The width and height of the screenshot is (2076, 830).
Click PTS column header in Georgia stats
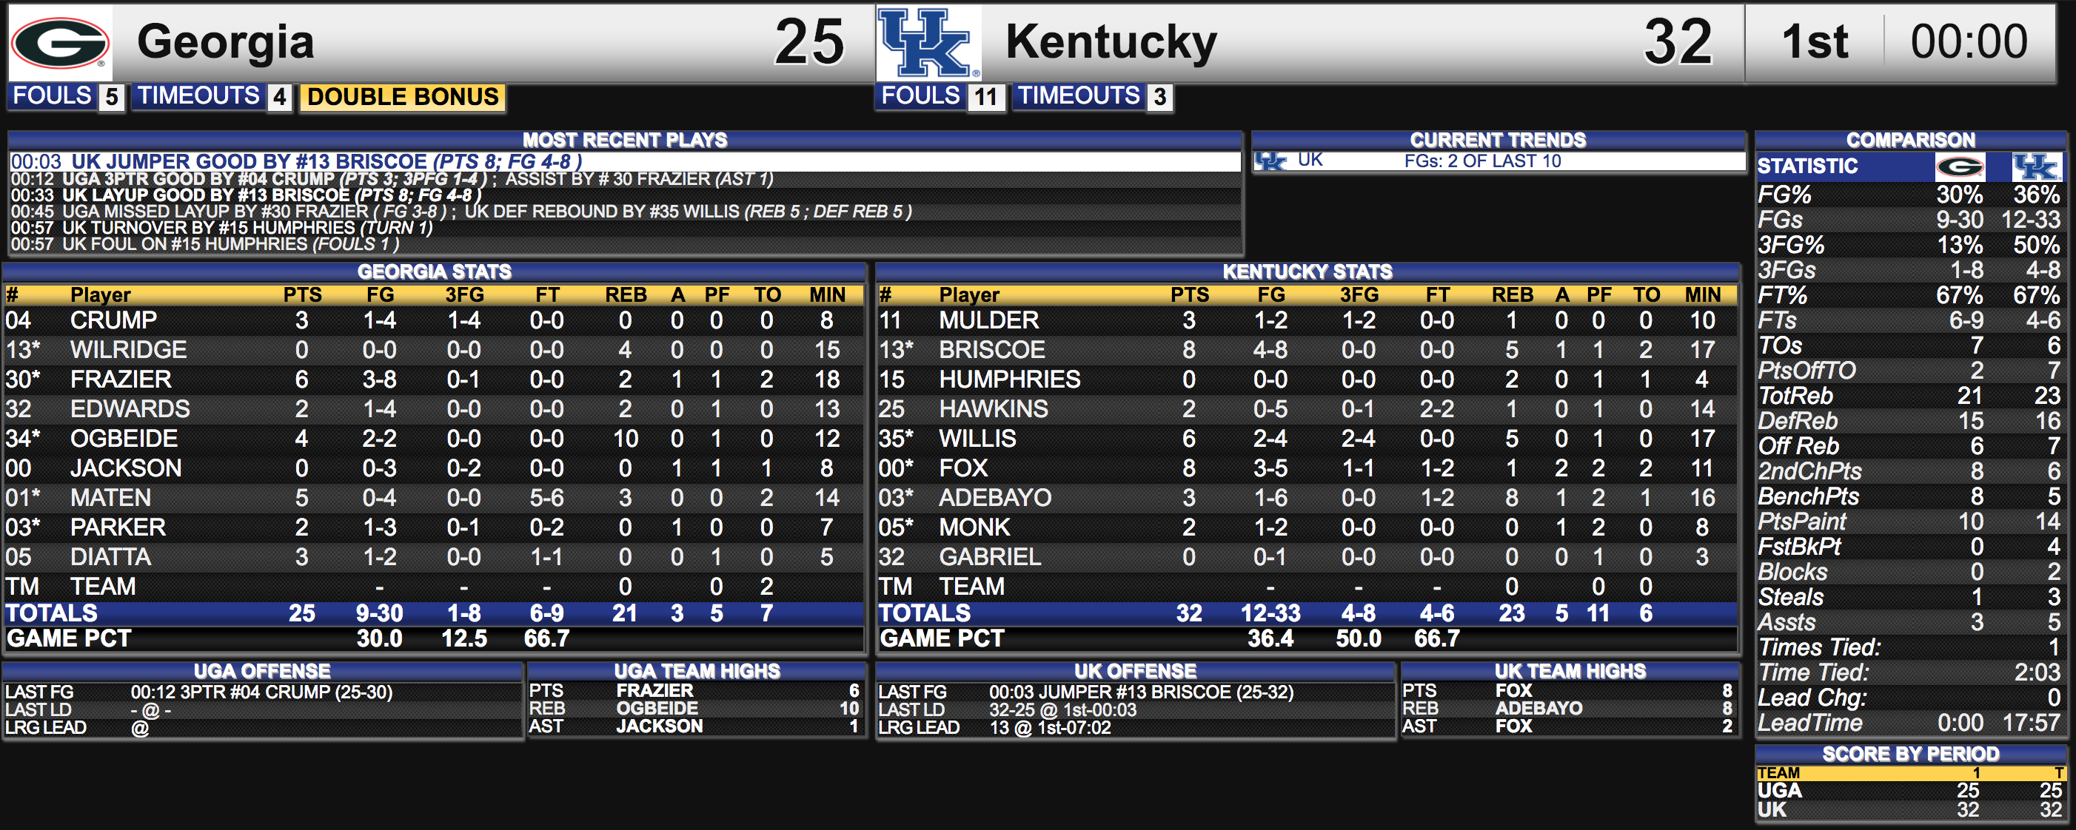click(302, 294)
